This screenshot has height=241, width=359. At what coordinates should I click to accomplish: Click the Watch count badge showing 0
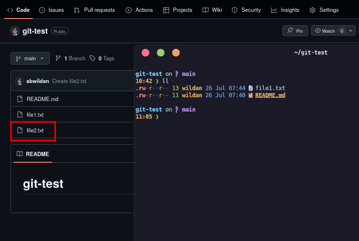click(x=342, y=31)
